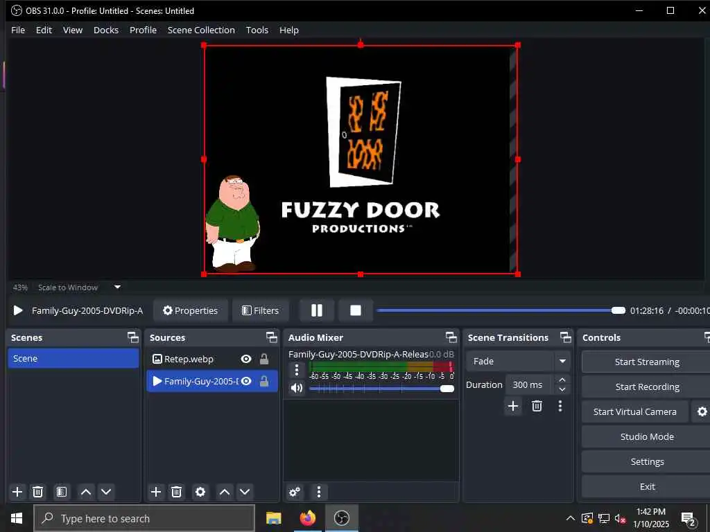Stop media playback

[356, 310]
